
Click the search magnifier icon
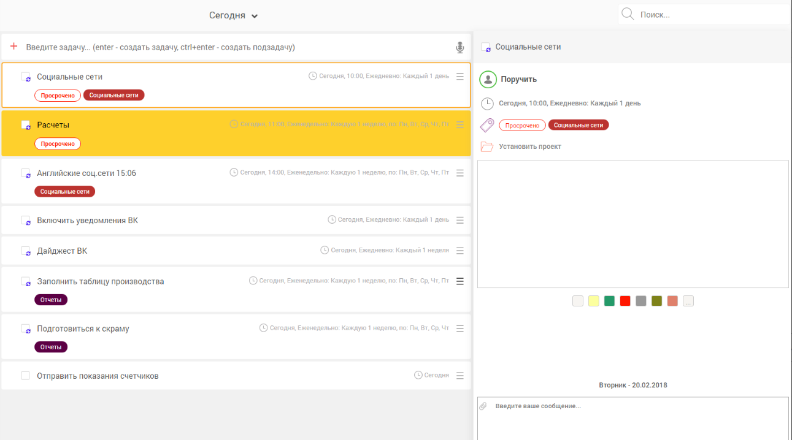(x=627, y=14)
